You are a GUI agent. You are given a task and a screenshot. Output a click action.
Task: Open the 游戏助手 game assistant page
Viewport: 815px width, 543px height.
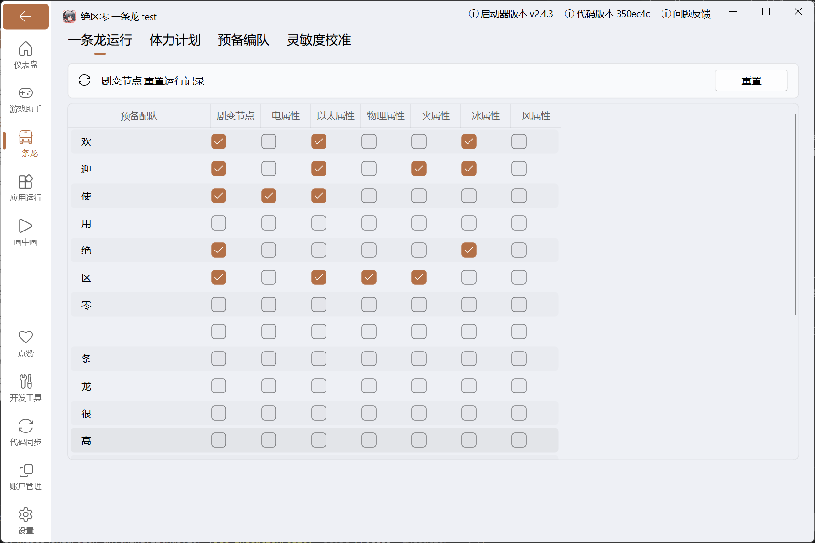pyautogui.click(x=26, y=100)
